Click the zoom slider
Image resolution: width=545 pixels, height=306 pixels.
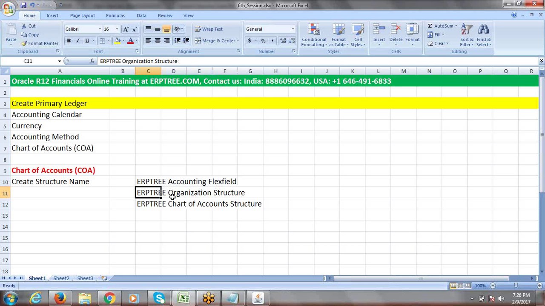pos(516,286)
